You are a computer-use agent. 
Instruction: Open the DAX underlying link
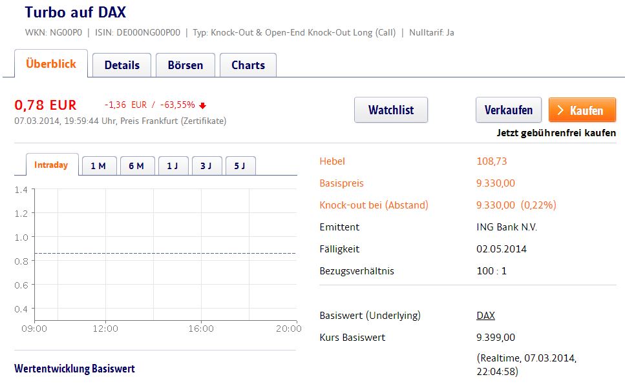484,315
